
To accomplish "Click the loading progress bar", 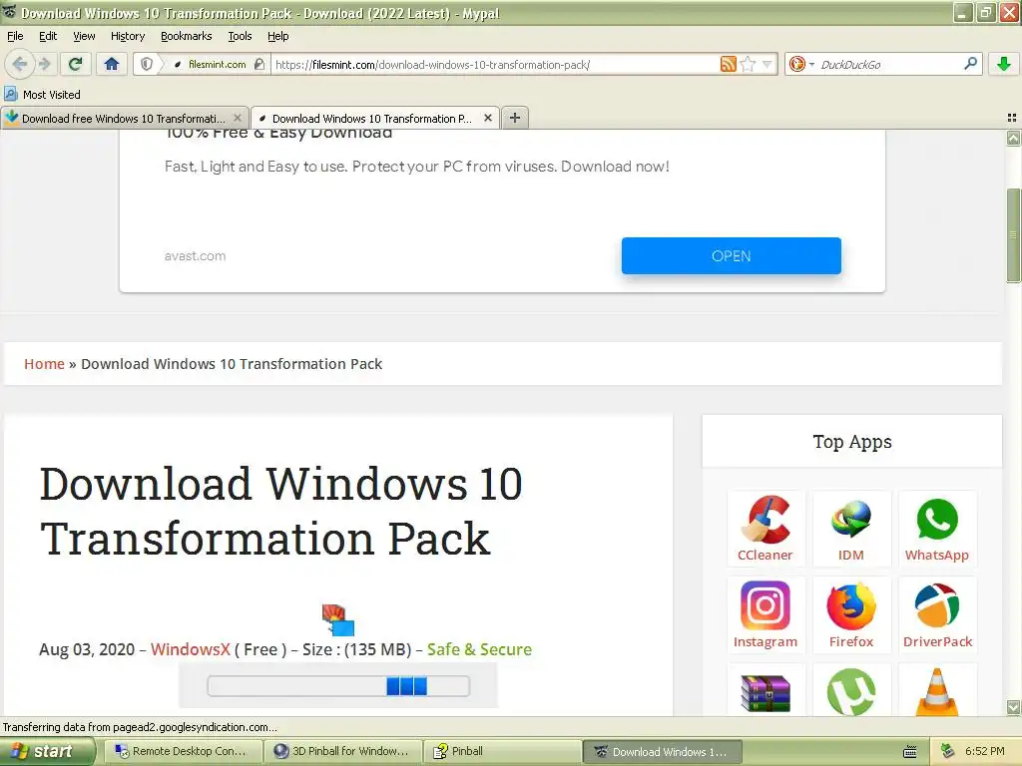I will [338, 686].
